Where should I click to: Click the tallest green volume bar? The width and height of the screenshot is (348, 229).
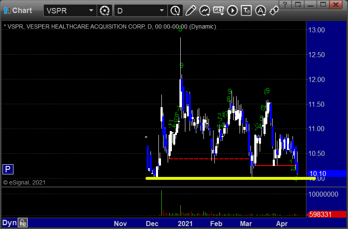[161, 203]
